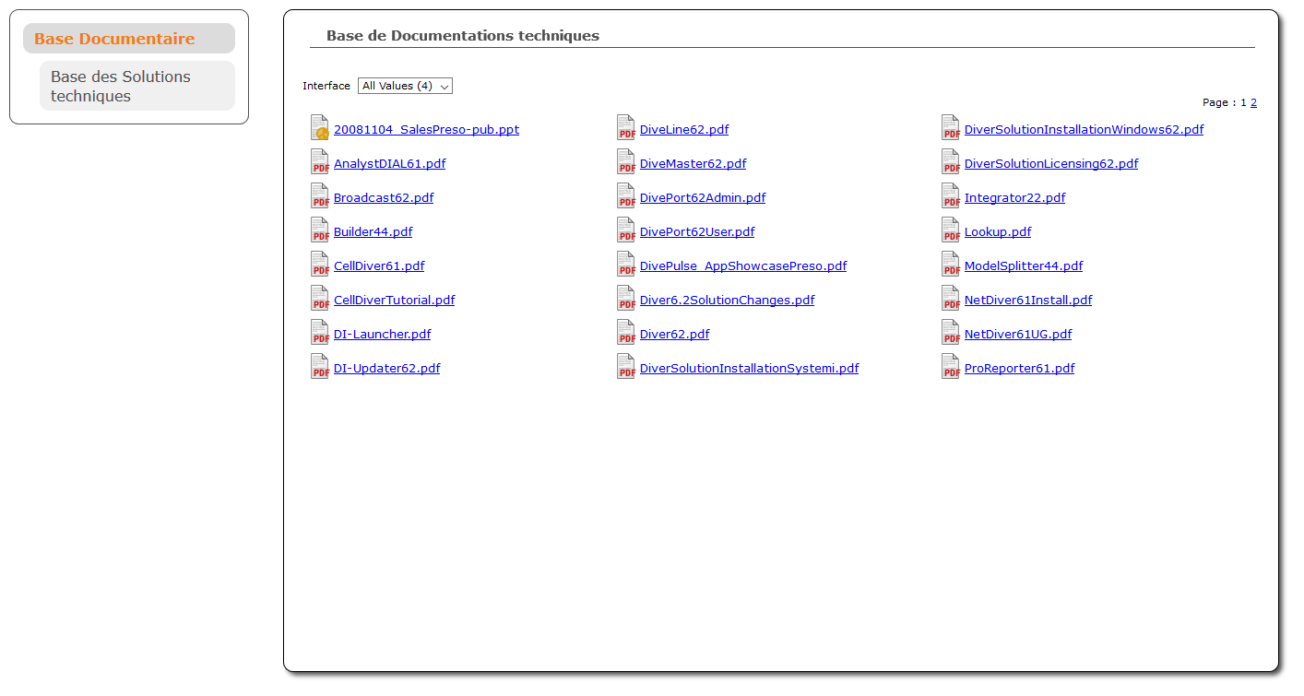The width and height of the screenshot is (1304, 696).
Task: Click the PDF icon next to DivePort62Admin.pdf
Action: pos(626,195)
